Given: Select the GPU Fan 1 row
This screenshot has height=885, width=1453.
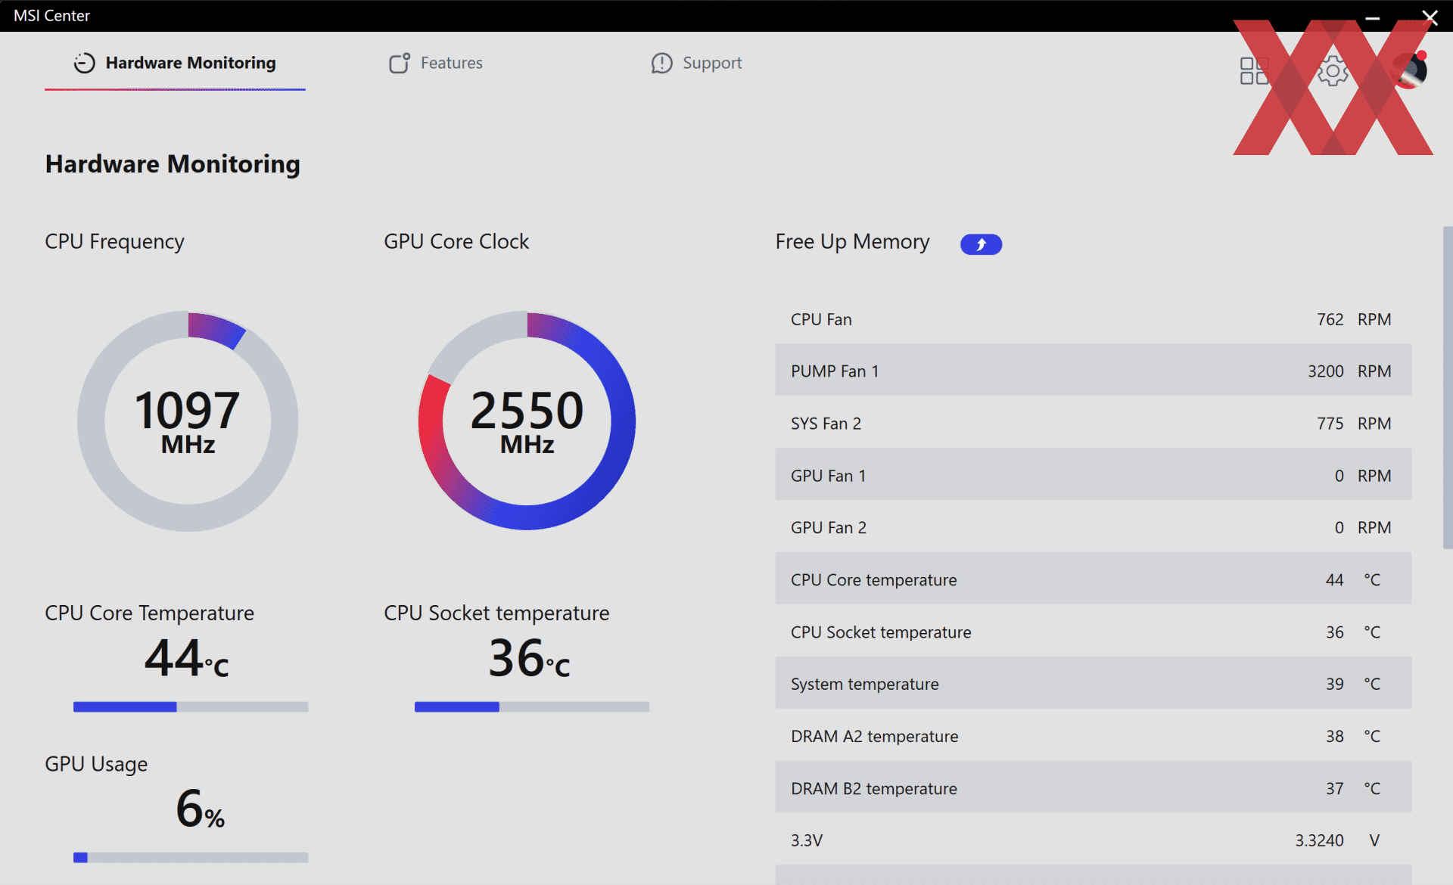Looking at the screenshot, I should [x=1093, y=475].
